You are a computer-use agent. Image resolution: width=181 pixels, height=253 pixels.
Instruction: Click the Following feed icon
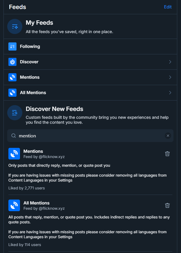(12, 46)
